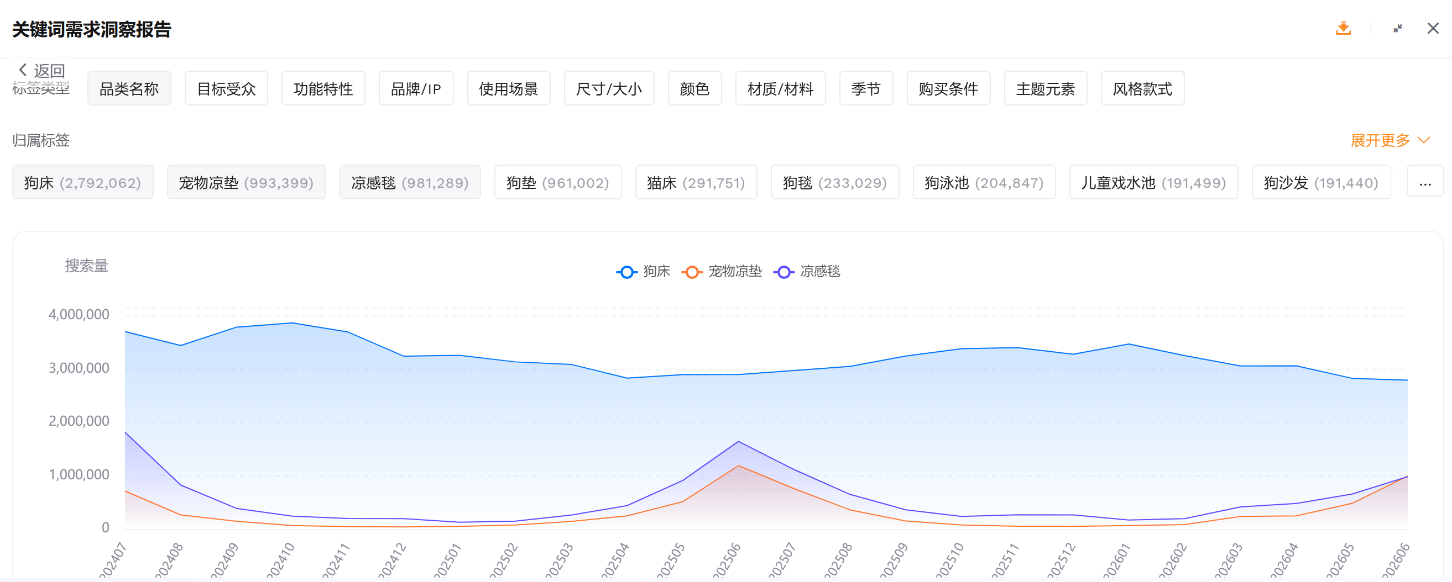Viewport: 1452px width, 582px height.
Task: Click the 4,000,000 y-axis label
Action: point(79,314)
